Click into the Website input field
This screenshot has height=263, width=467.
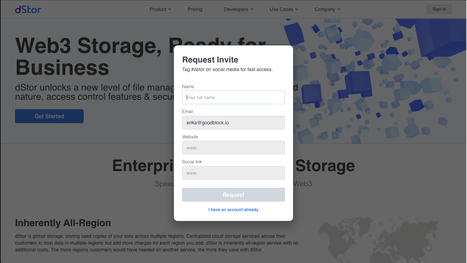pyautogui.click(x=233, y=148)
